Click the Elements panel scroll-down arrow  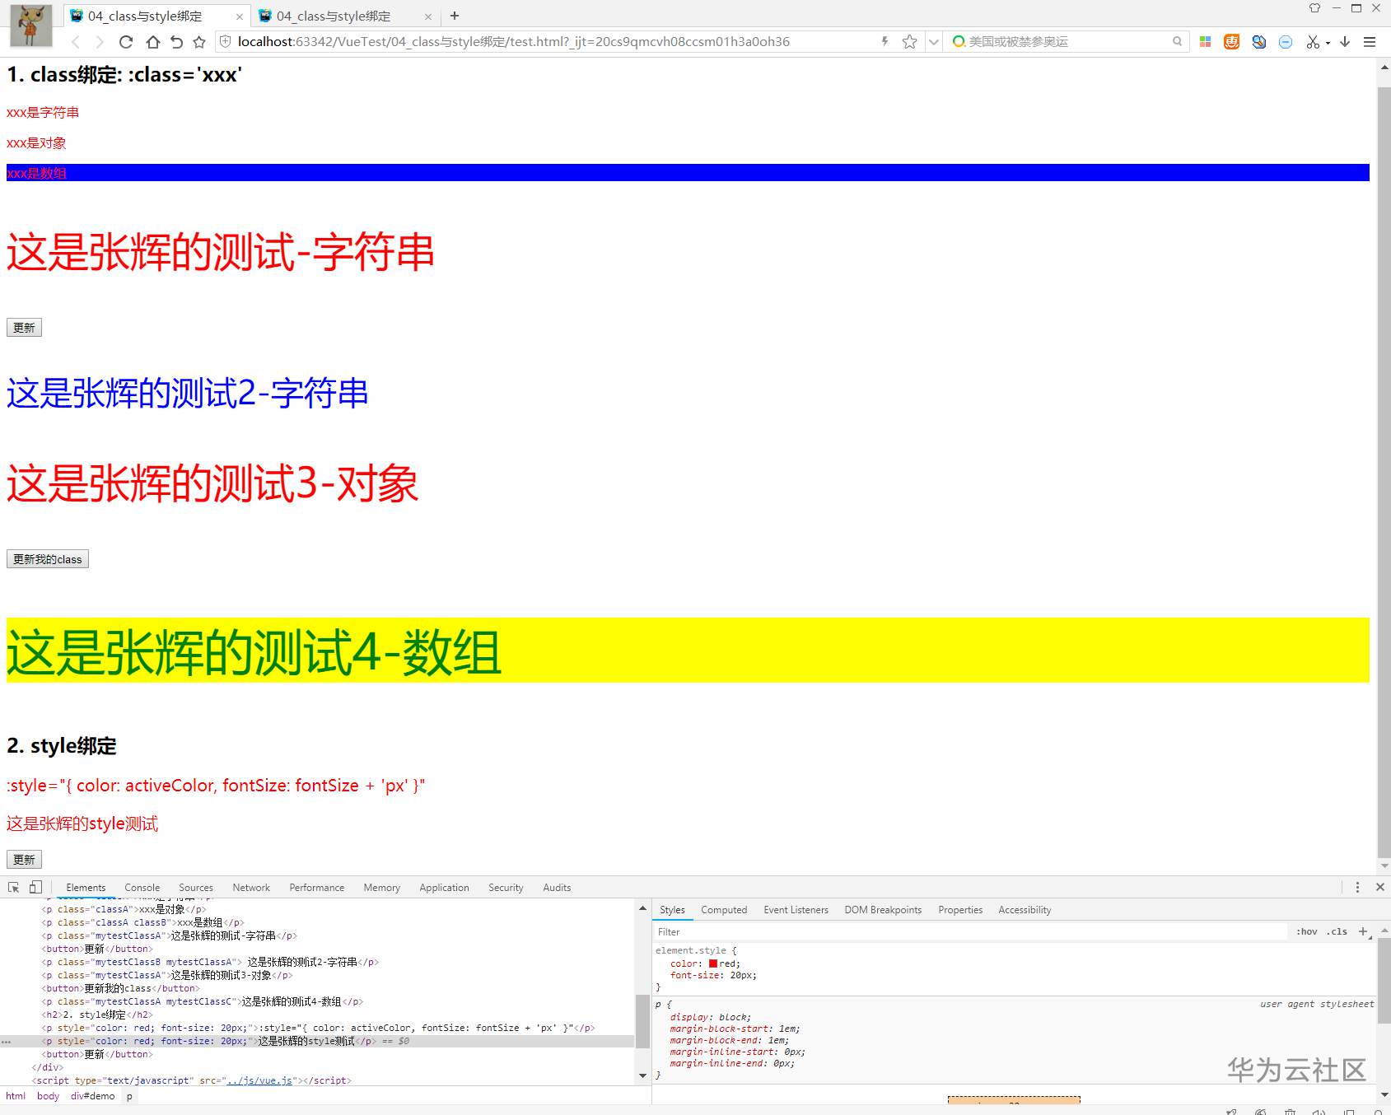[642, 1075]
